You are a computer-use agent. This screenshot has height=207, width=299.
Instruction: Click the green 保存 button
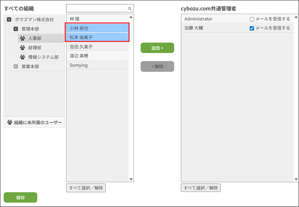point(20,198)
